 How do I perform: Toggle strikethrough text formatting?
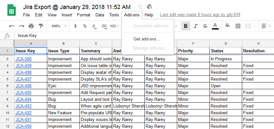pyautogui.click(x=205, y=26)
